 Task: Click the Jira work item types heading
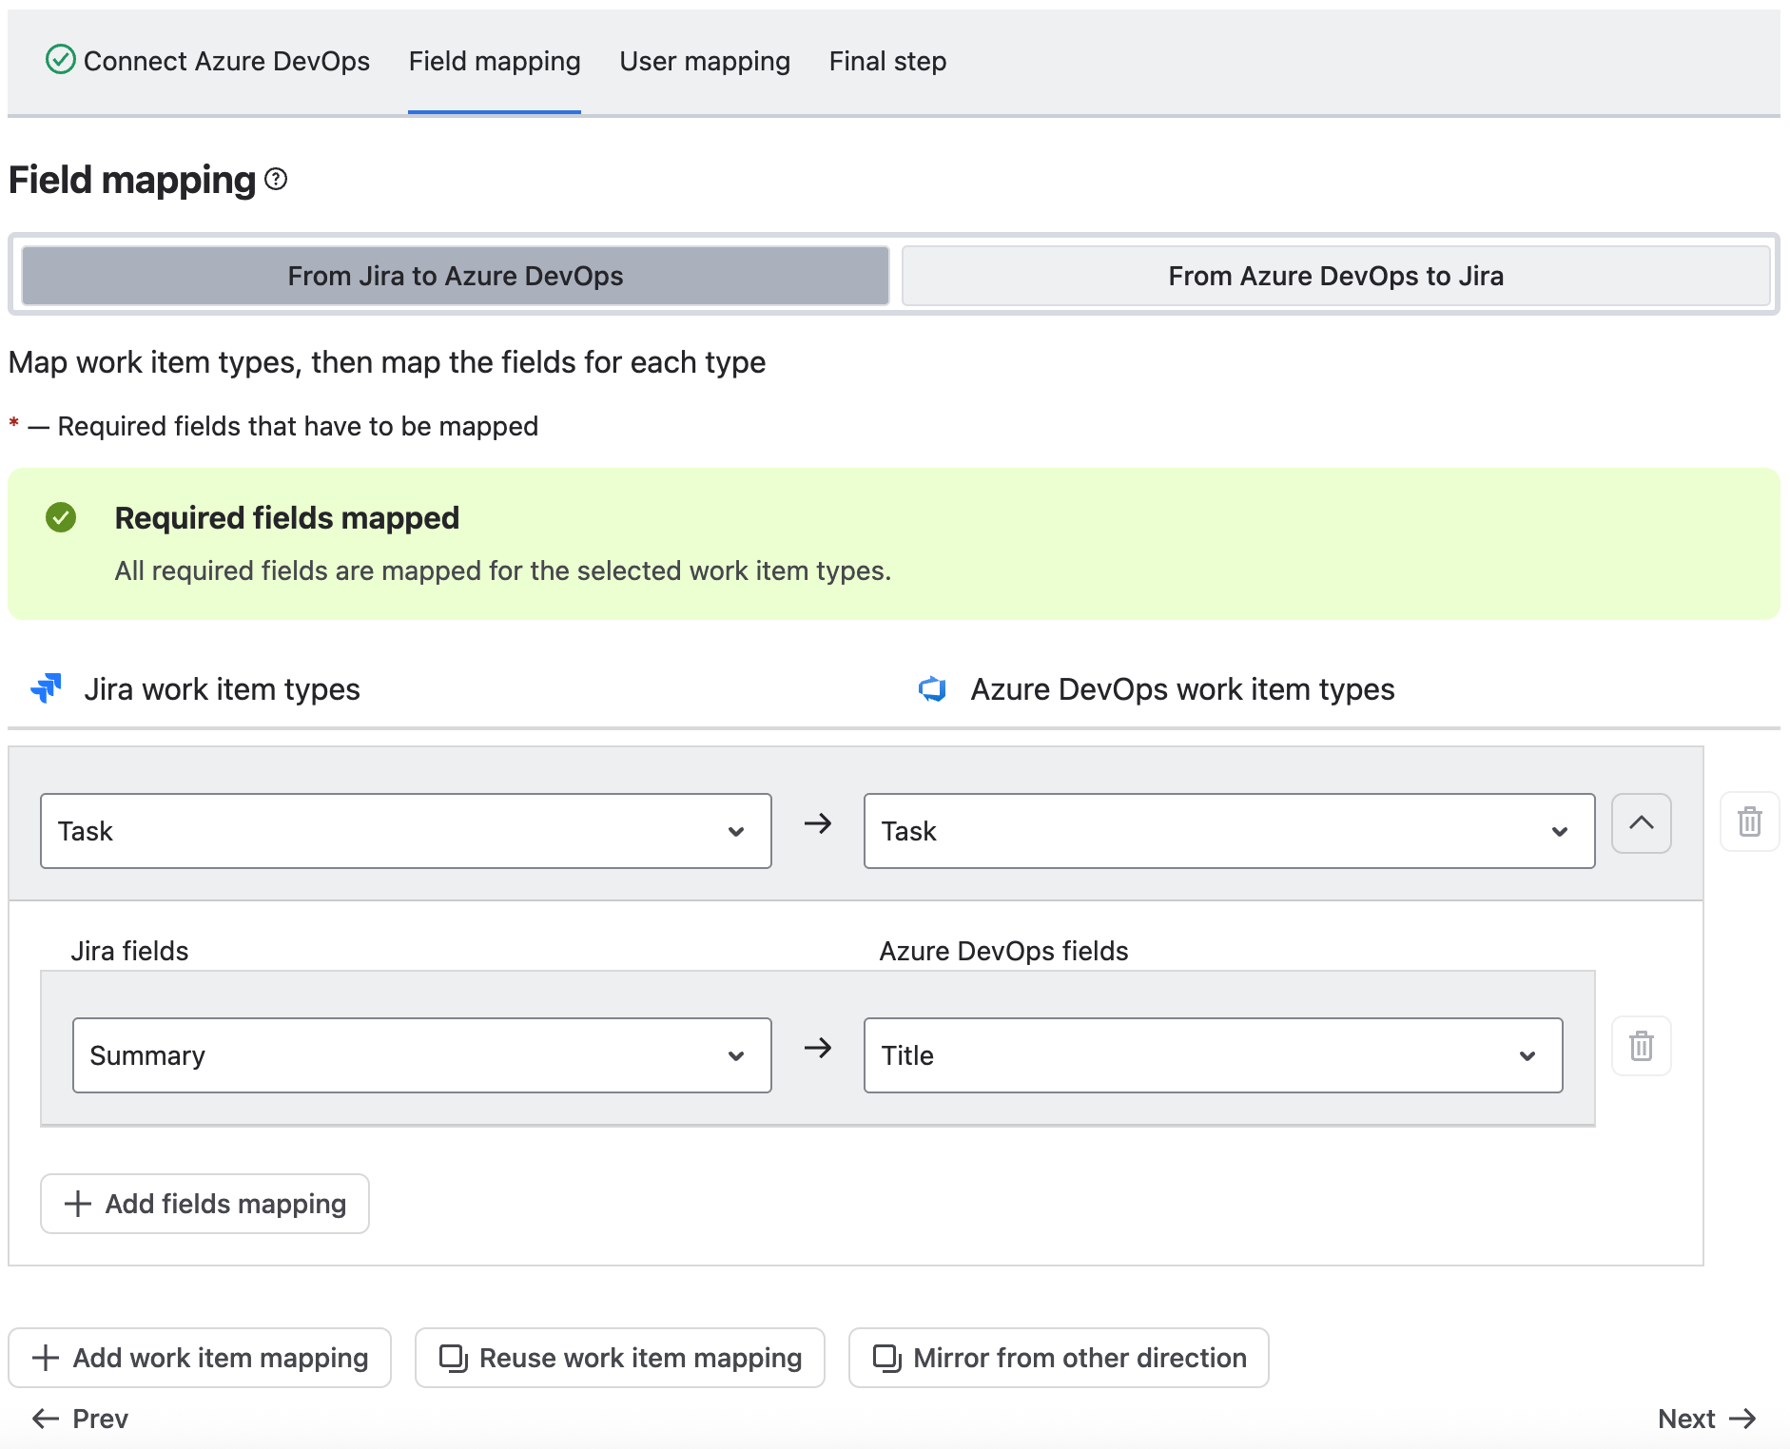222,688
